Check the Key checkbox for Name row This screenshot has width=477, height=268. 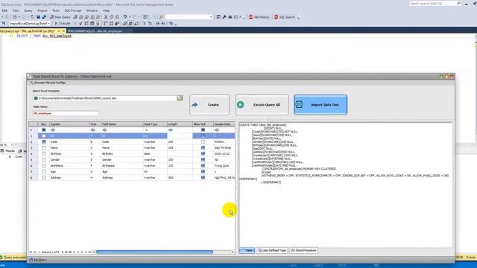tap(44, 147)
